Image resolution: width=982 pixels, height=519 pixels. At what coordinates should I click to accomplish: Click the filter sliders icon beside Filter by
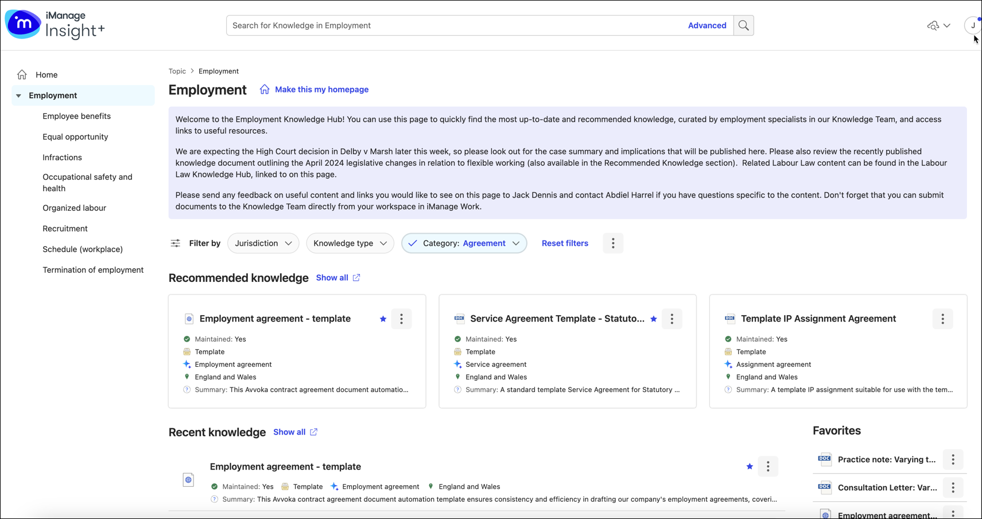click(x=175, y=243)
